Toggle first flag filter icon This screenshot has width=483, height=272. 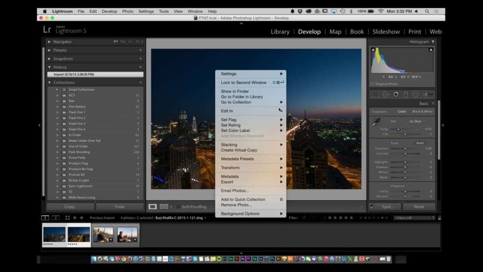coord(304,218)
